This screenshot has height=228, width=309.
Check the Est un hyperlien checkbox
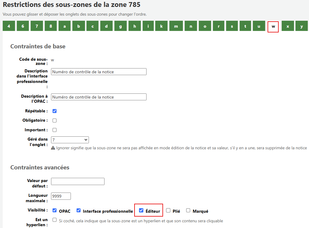54,220
